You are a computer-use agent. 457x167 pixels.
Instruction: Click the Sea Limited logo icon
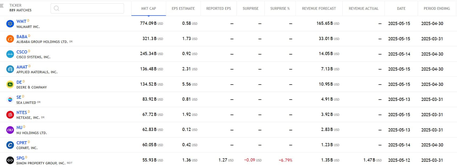click(x=10, y=100)
